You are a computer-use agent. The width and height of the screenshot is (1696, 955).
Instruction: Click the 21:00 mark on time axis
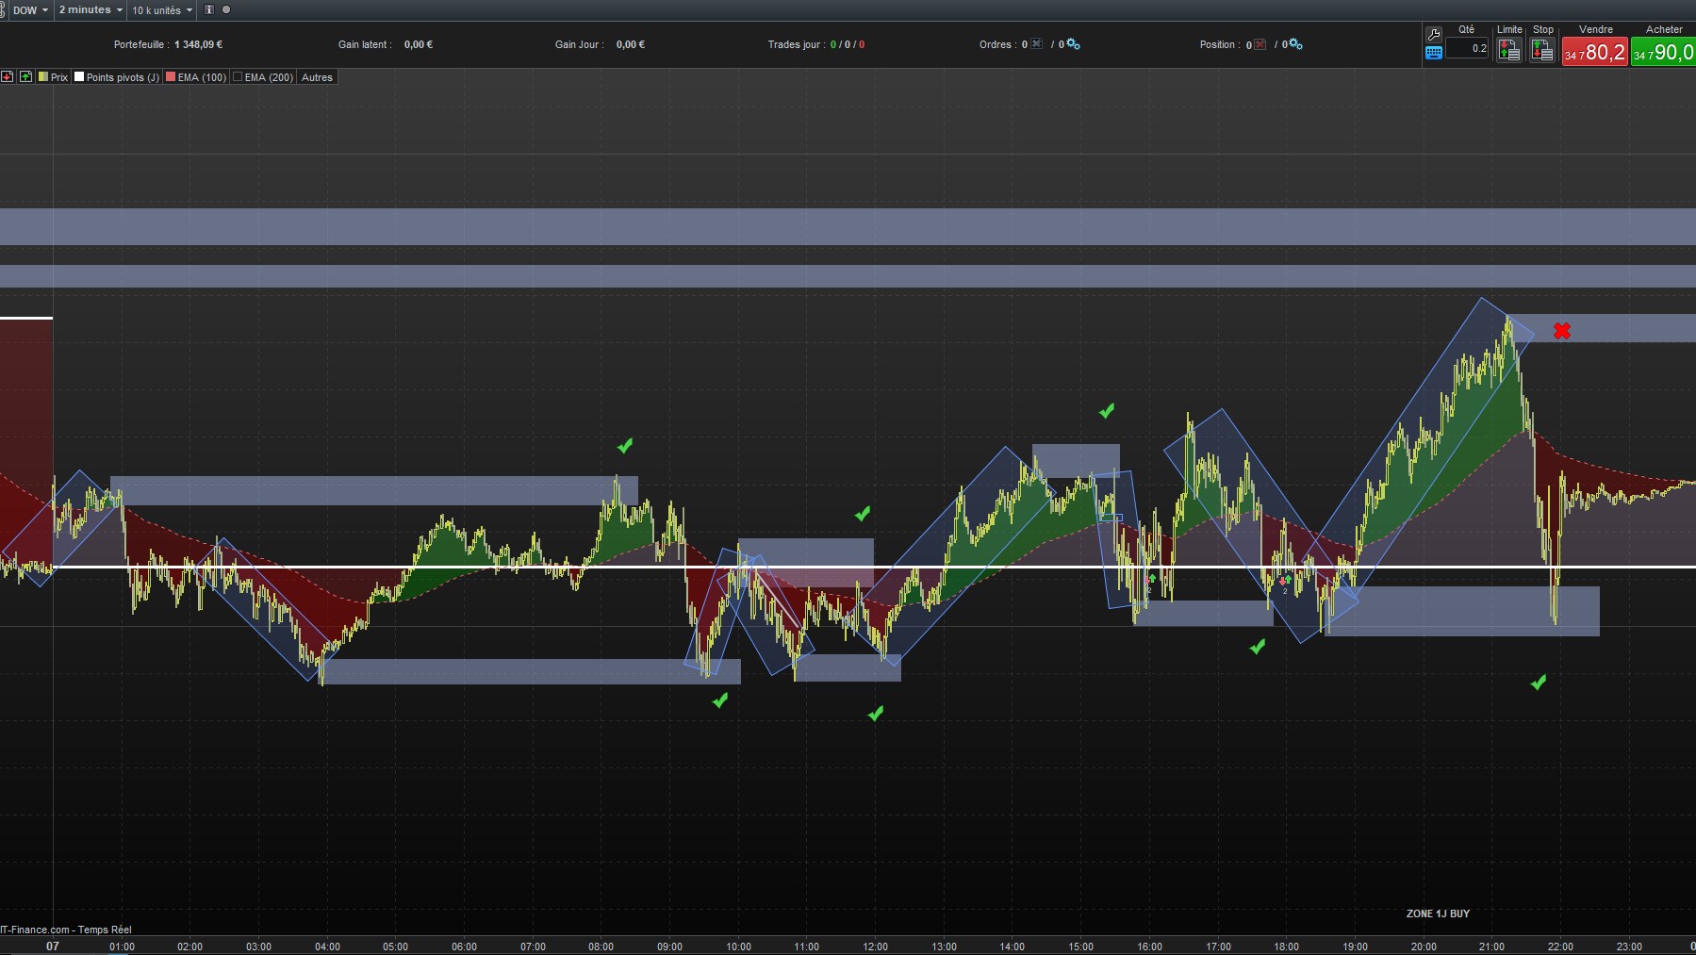(x=1491, y=947)
